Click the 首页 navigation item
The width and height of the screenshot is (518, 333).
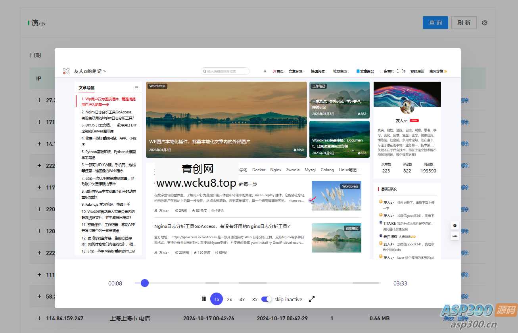279,71
